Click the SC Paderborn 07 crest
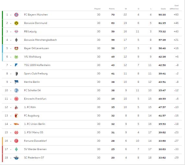The image size is (185, 165). coord(16,158)
